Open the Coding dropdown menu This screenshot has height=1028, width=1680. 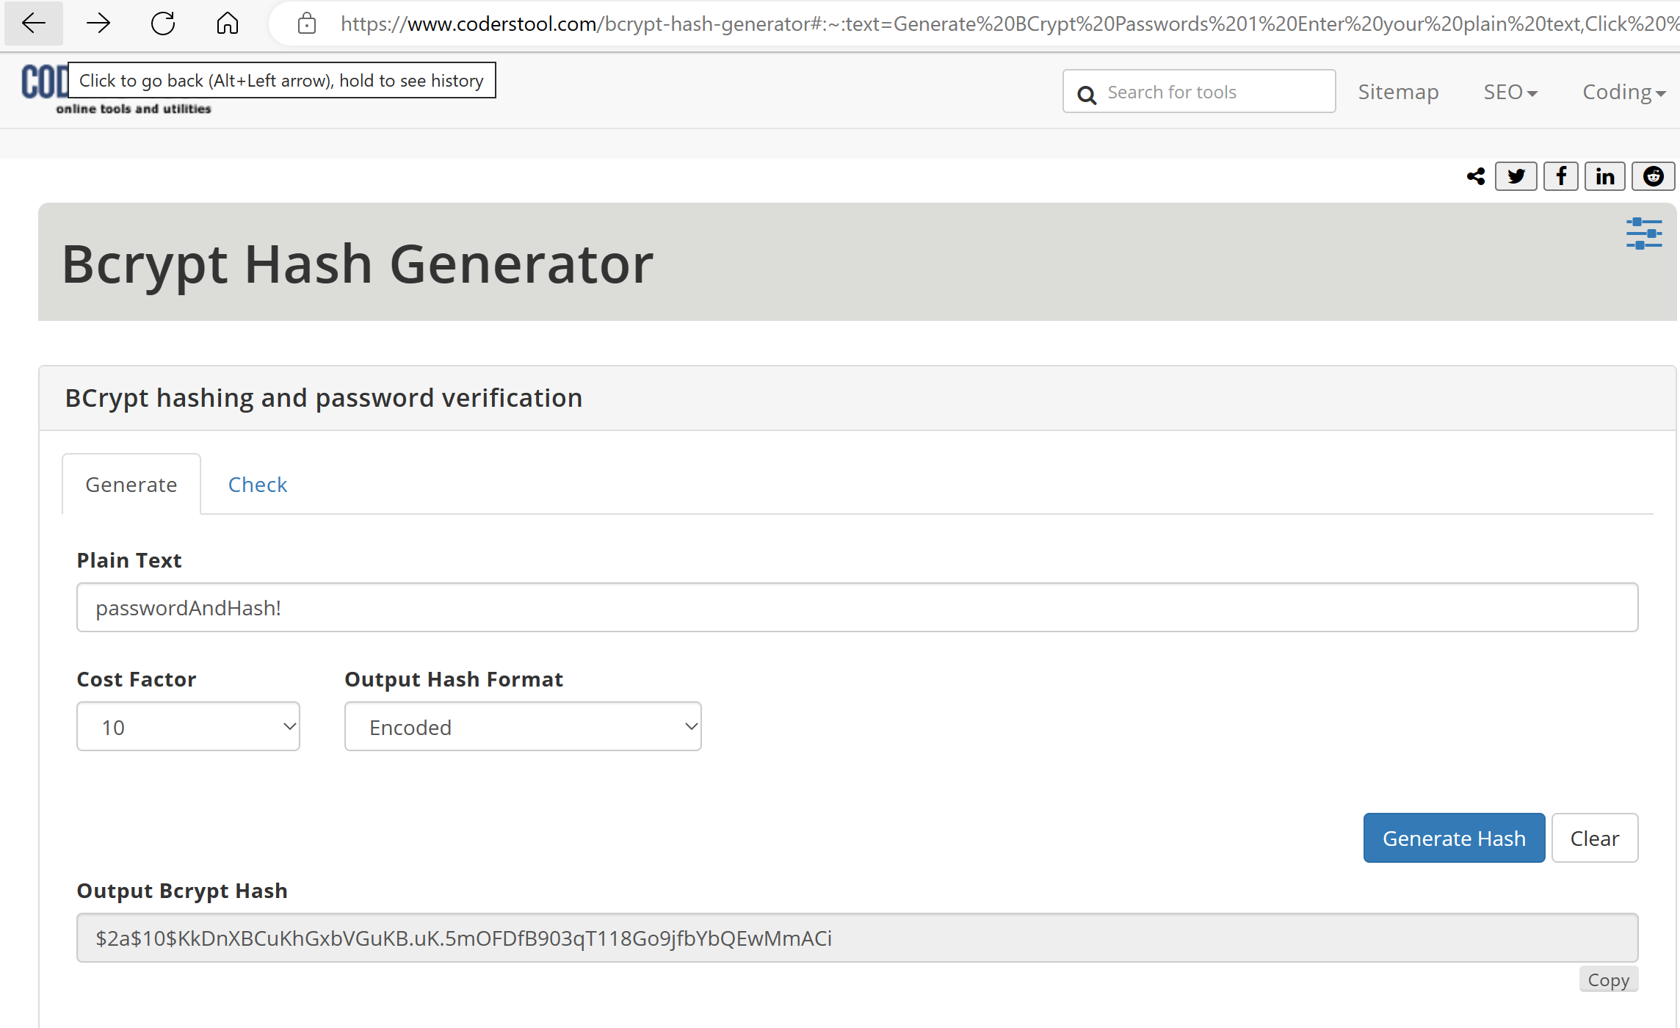[x=1623, y=91]
